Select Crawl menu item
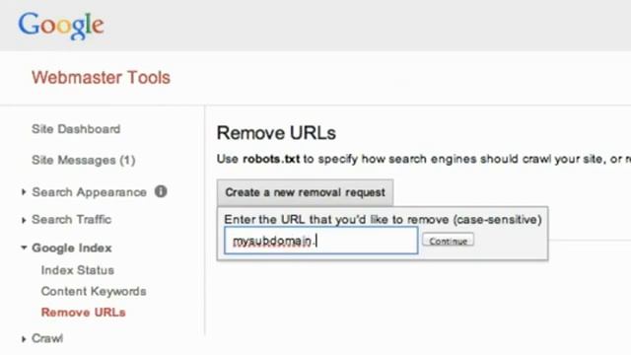The width and height of the screenshot is (631, 355). coord(47,338)
